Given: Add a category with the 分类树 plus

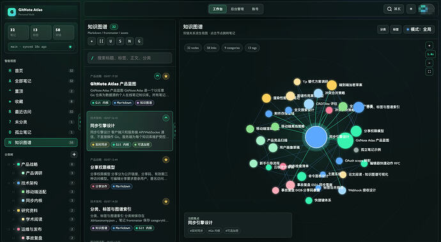Looking at the screenshot, I should click(74, 155).
